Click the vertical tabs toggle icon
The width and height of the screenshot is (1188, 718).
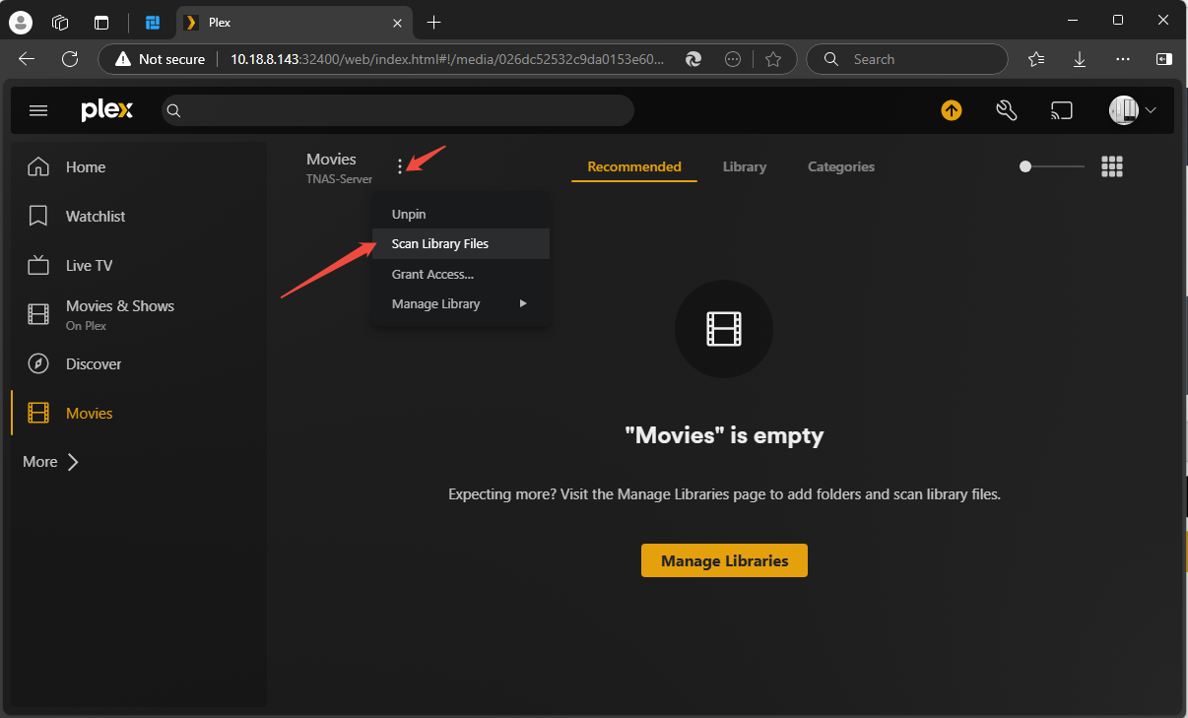(x=101, y=22)
